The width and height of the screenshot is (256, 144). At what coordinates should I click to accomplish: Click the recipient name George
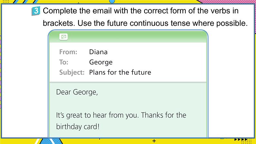tap(101, 62)
